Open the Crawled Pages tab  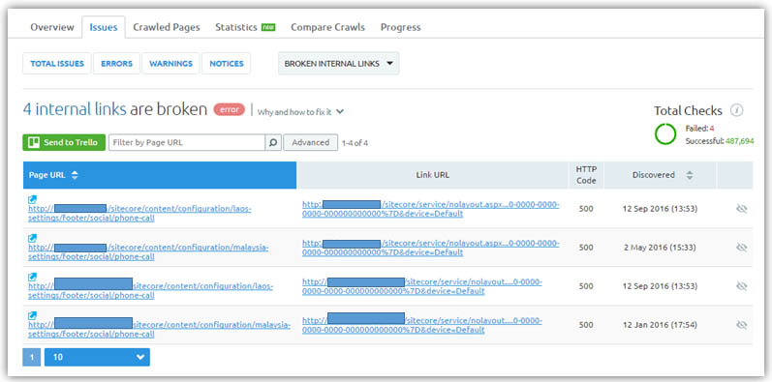click(x=167, y=27)
